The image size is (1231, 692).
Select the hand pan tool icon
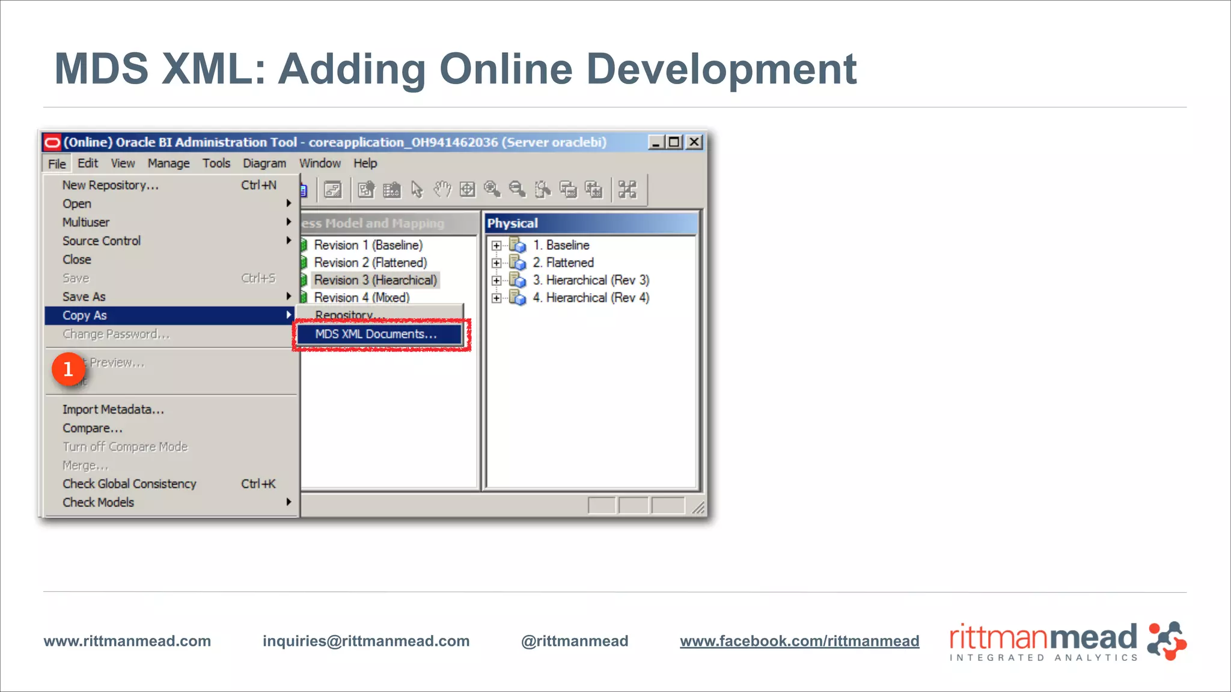point(442,190)
